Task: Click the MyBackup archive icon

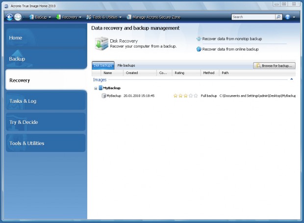Action: 101,88
